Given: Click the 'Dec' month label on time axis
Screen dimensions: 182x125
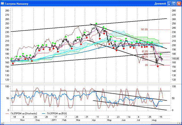Looking at the screenshot, I should tap(38, 120).
